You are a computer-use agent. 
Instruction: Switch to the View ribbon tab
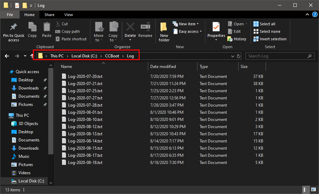[68, 15]
